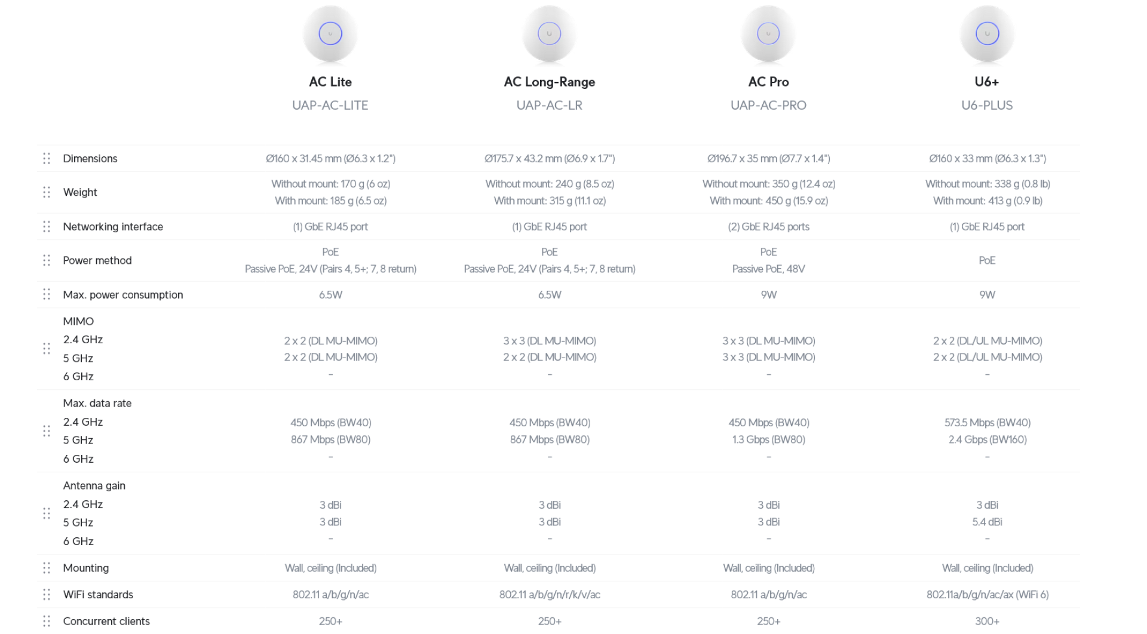Click the drag handle next to Weight

(47, 192)
